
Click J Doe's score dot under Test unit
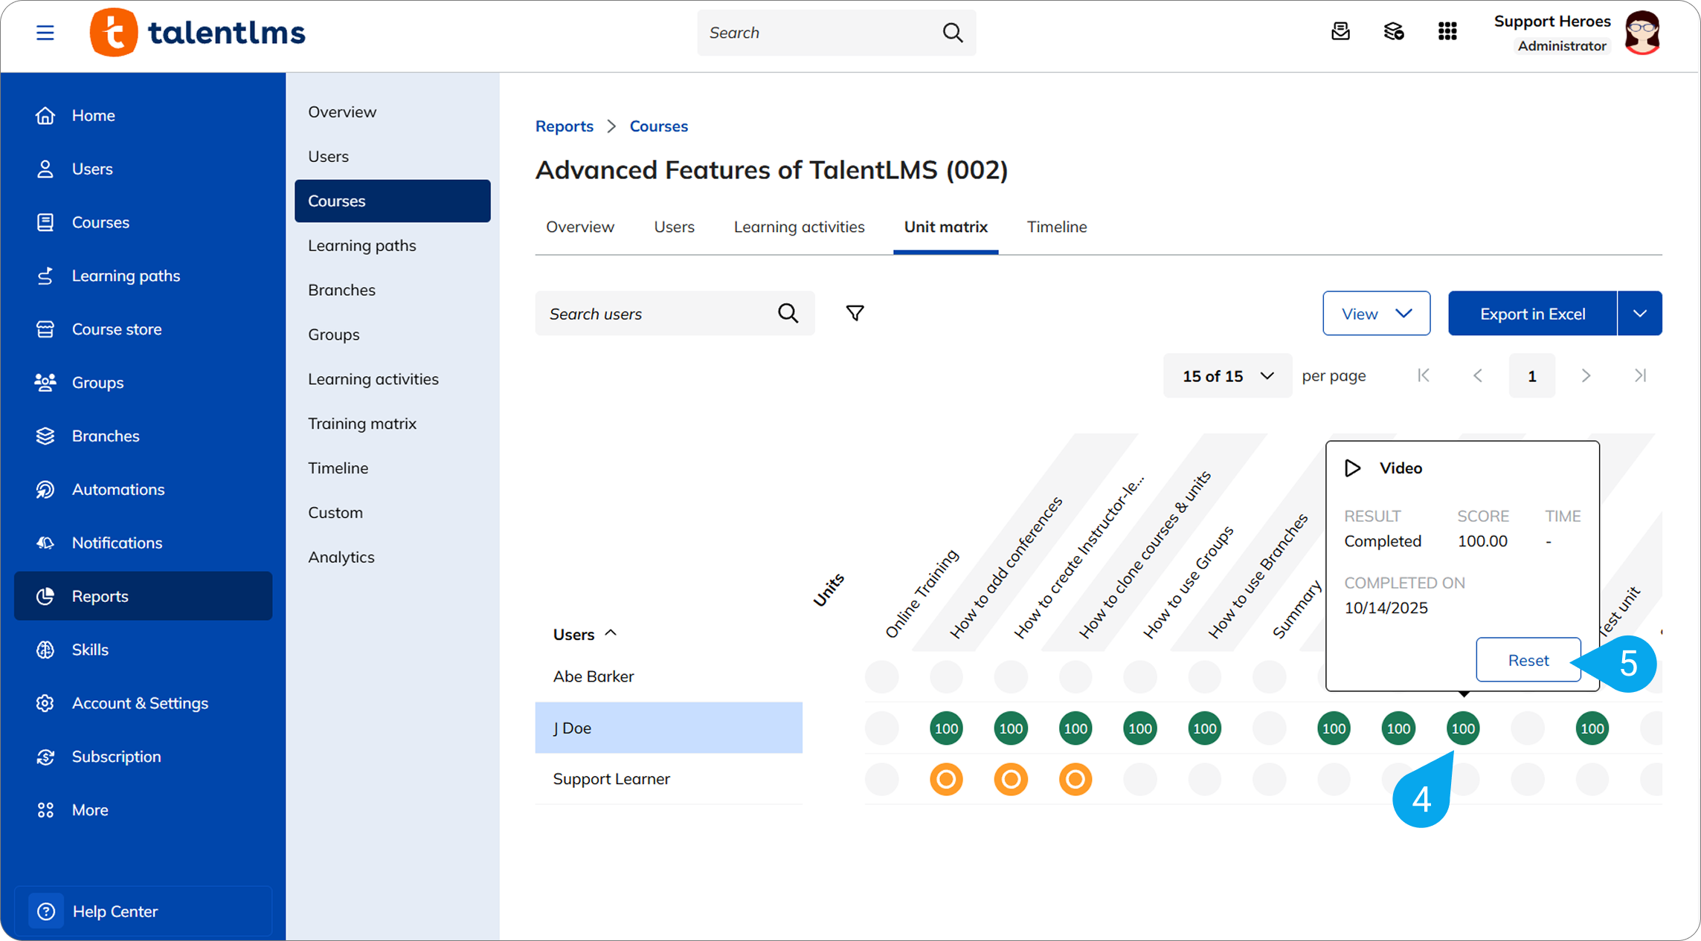[1592, 728]
